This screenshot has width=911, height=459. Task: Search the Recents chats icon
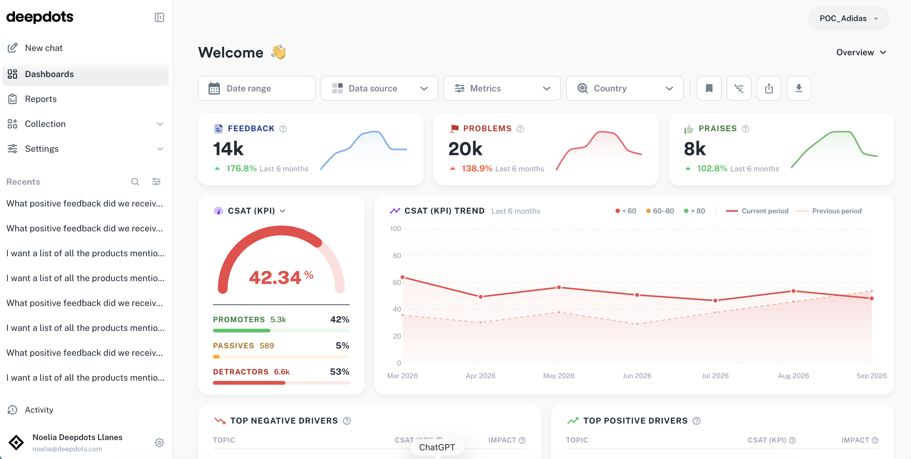[135, 182]
